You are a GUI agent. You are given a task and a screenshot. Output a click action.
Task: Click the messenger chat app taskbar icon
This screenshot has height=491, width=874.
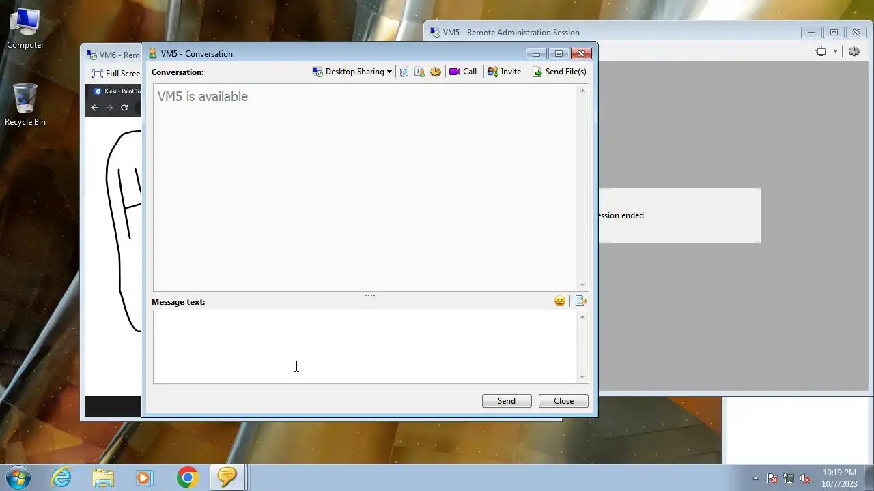click(x=227, y=477)
